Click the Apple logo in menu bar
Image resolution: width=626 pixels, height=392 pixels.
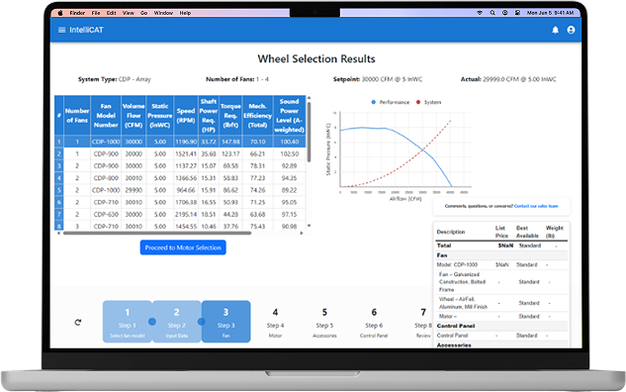[x=60, y=13]
